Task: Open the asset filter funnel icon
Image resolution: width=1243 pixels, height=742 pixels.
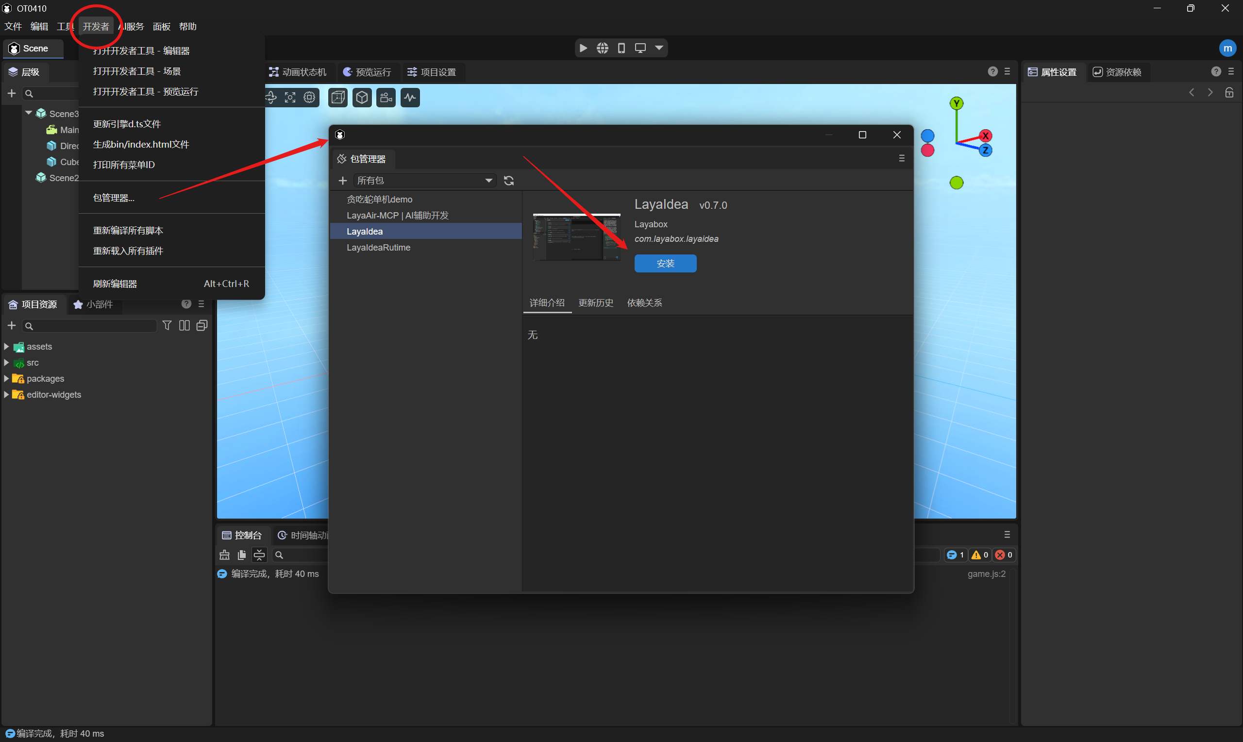Action: (x=167, y=326)
